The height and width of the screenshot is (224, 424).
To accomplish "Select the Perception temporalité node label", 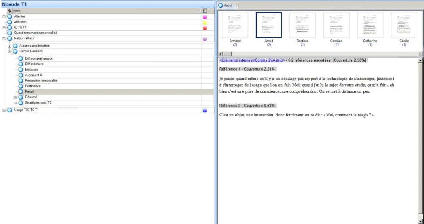I will 41,81.
